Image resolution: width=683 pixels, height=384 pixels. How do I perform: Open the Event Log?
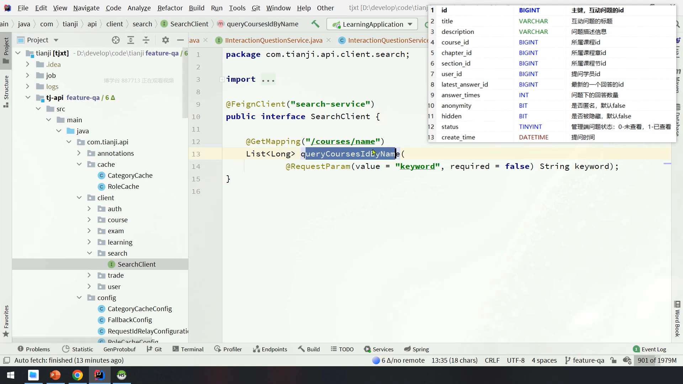650,349
